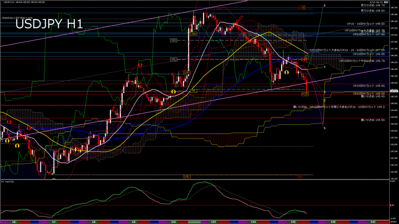
Task: Click the 買い小さめ 145.40 label
Action: [x=373, y=96]
